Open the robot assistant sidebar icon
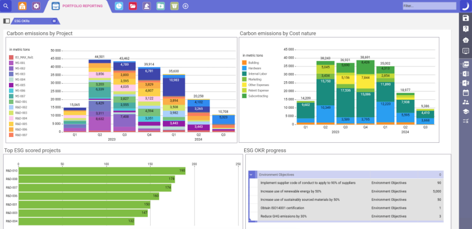Screen dimensions: 472x229 465,39
